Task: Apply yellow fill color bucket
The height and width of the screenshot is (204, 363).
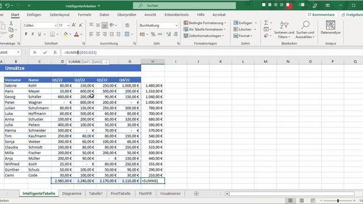Action: (x=66, y=34)
